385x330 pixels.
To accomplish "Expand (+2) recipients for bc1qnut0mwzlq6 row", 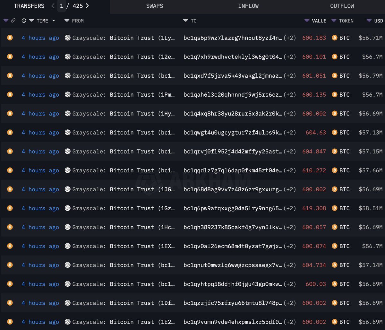I will click(290, 265).
